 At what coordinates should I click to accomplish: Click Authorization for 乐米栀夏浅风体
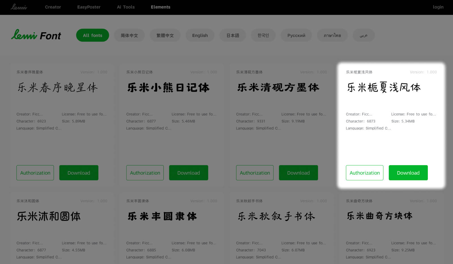tap(365, 173)
